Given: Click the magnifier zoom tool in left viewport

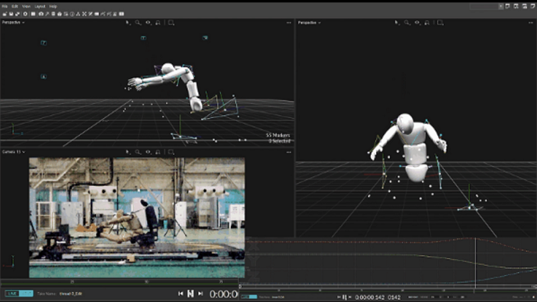Looking at the screenshot, I should [x=138, y=22].
